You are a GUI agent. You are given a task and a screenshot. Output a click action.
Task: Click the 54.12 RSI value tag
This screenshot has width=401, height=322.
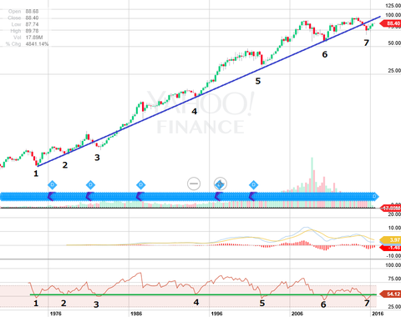click(391, 294)
